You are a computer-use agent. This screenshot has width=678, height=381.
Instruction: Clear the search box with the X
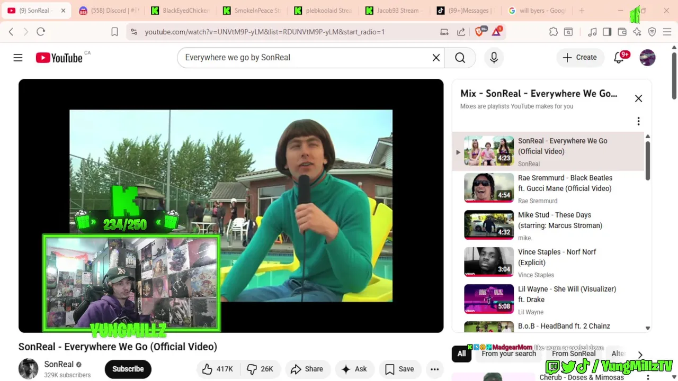click(x=436, y=58)
